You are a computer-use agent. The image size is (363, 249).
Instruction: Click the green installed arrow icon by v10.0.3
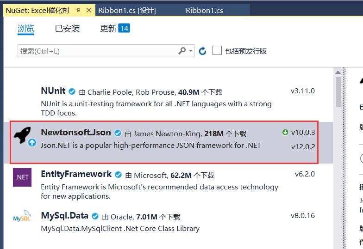coord(285,133)
